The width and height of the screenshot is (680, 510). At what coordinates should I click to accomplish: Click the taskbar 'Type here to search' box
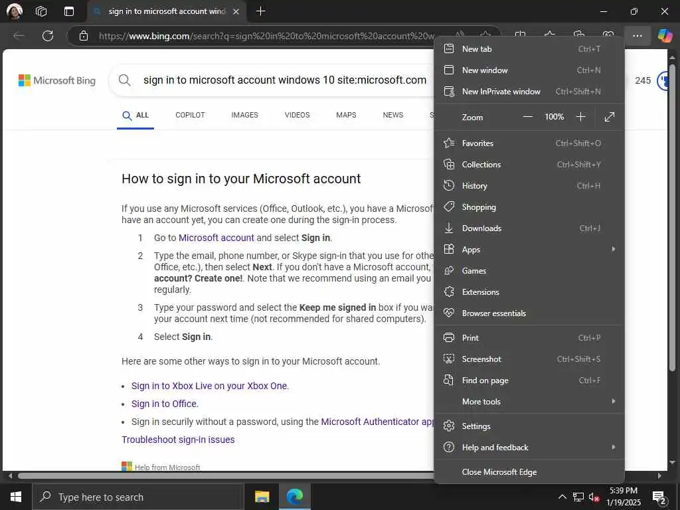(x=138, y=497)
